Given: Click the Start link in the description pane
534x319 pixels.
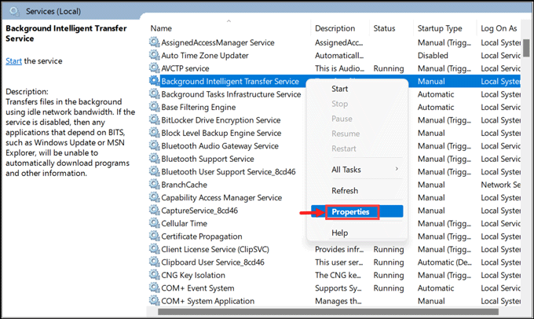Looking at the screenshot, I should (x=13, y=61).
